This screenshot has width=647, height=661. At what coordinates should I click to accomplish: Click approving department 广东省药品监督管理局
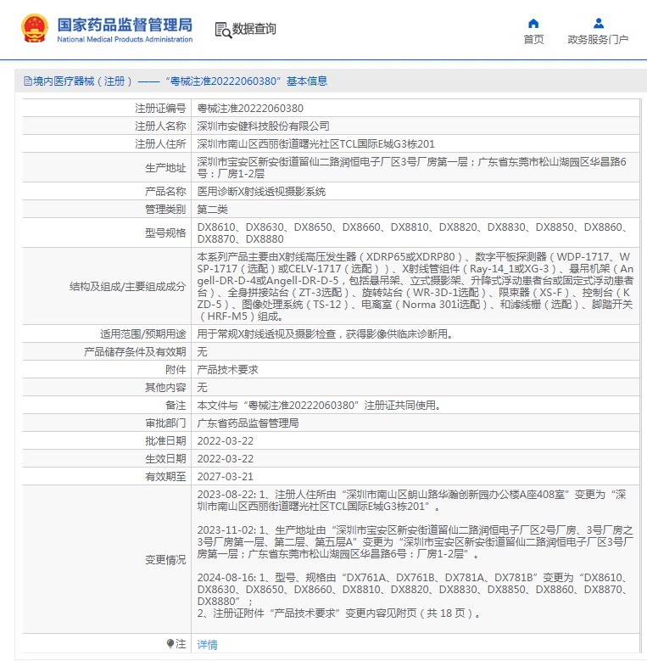[248, 423]
